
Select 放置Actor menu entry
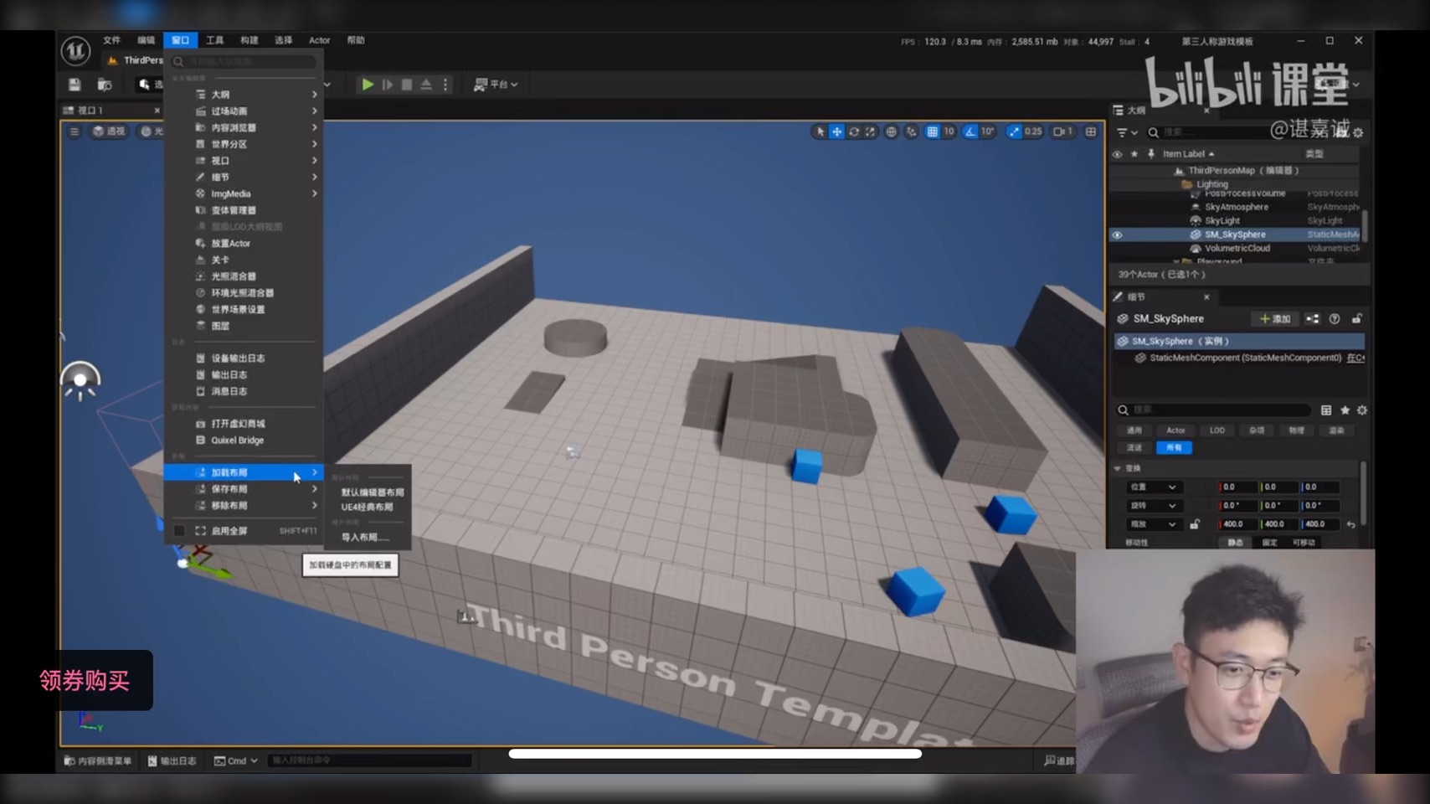244,243
